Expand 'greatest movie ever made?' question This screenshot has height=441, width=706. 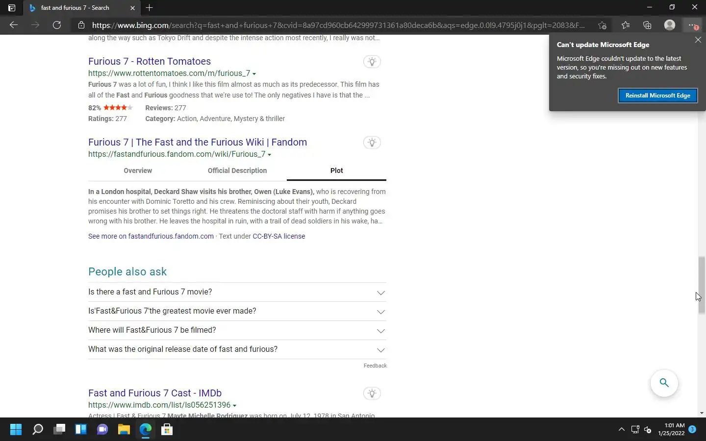(237, 311)
